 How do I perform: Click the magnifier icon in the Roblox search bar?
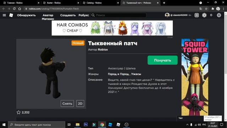93,15
